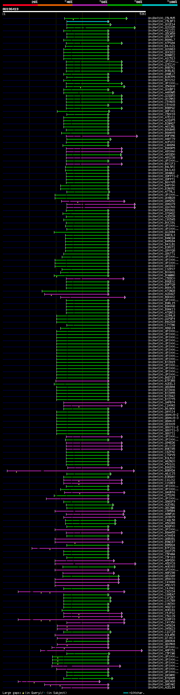This screenshot has width=180, height=695.
Task: Open hit UniRef100_B7FZZ6
Action: (x=161, y=548)
